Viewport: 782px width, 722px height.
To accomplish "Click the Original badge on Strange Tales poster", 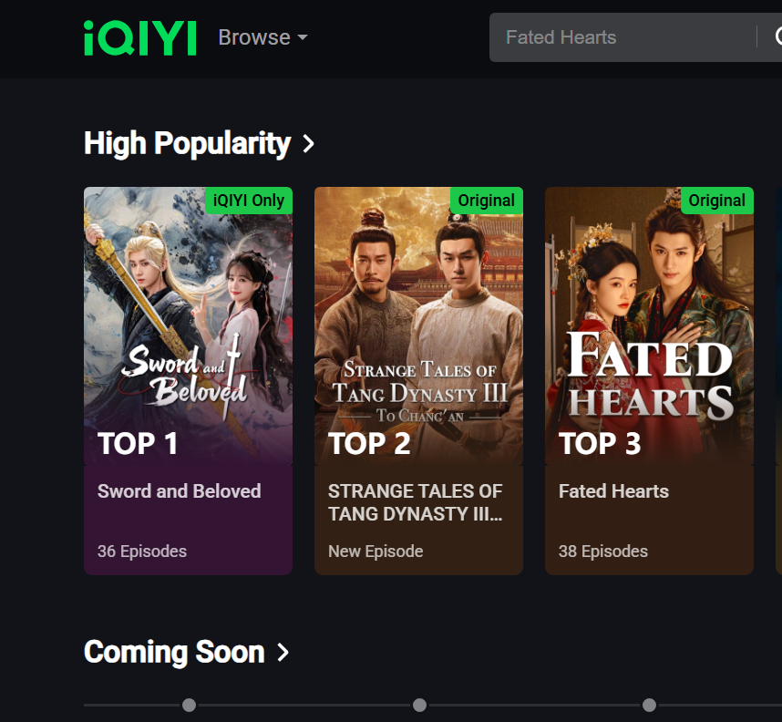I will pyautogui.click(x=486, y=201).
